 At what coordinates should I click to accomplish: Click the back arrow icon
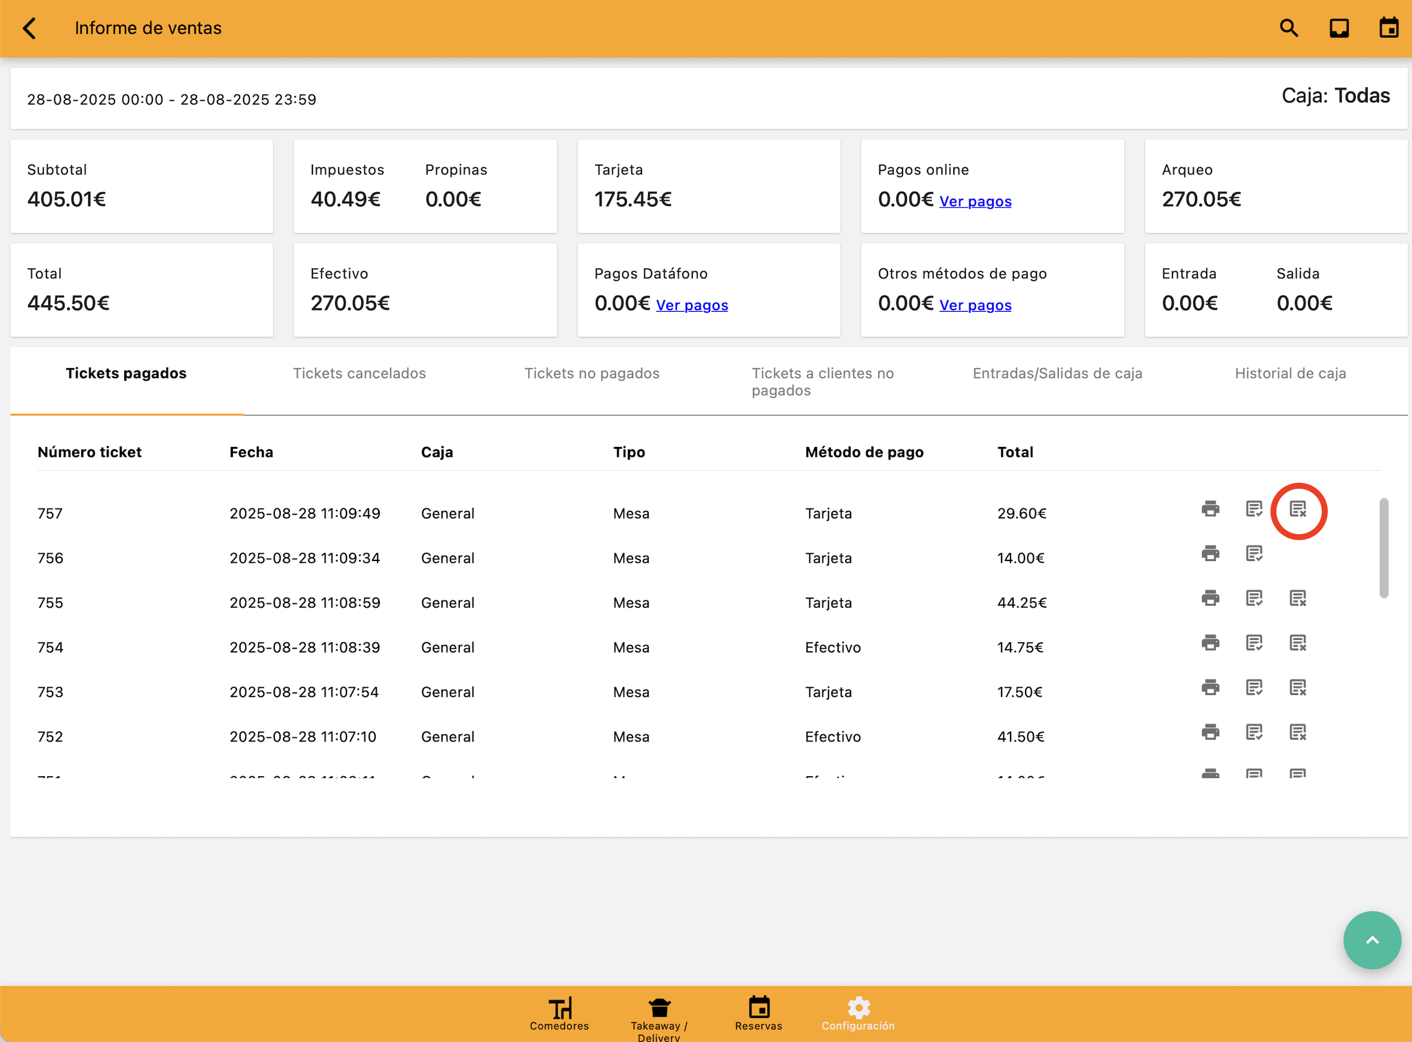coord(30,29)
